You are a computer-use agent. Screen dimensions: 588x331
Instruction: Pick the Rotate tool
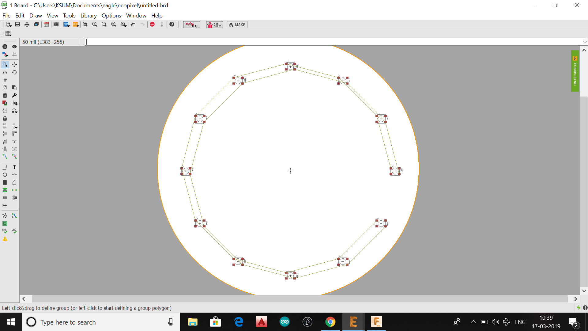(14, 72)
